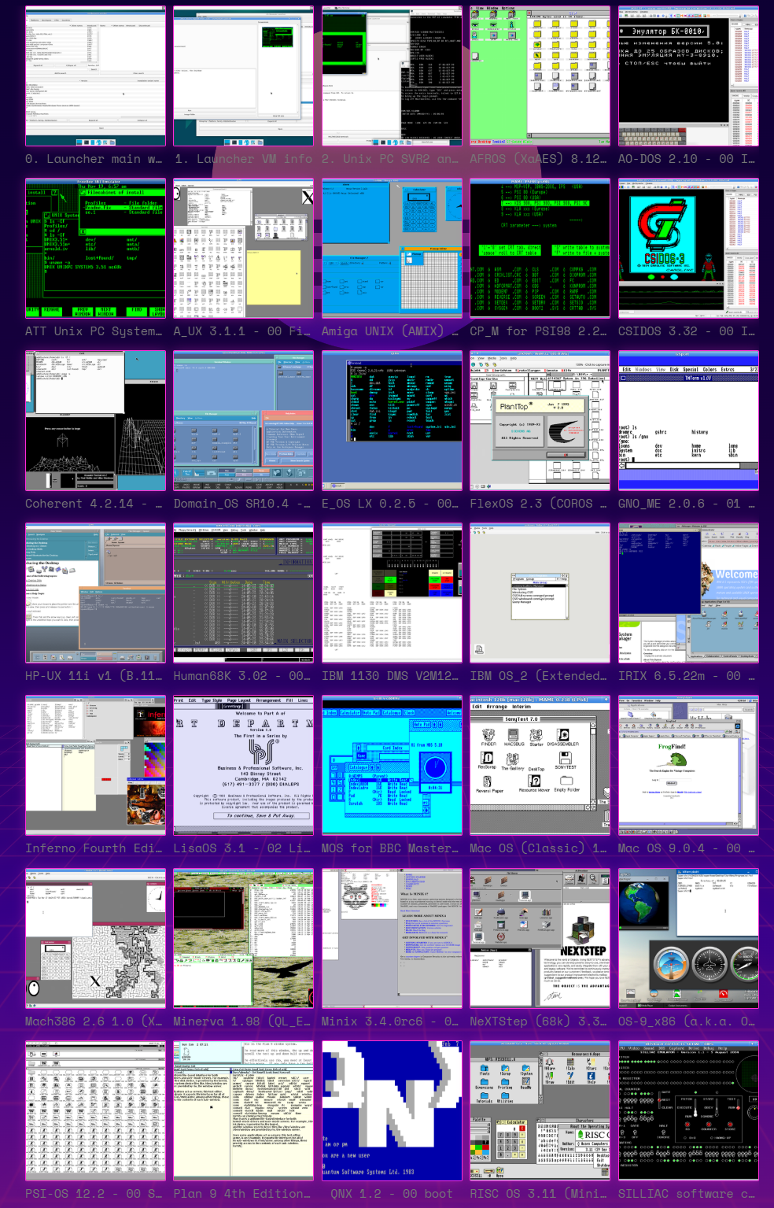Click the caption text 'Coherent 4.2.14 - ...'
The height and width of the screenshot is (1208, 774).
point(94,504)
